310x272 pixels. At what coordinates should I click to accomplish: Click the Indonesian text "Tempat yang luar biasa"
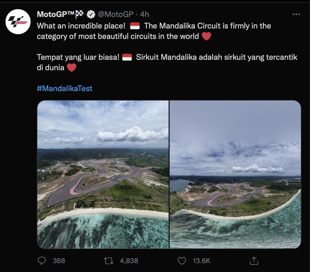pos(77,57)
